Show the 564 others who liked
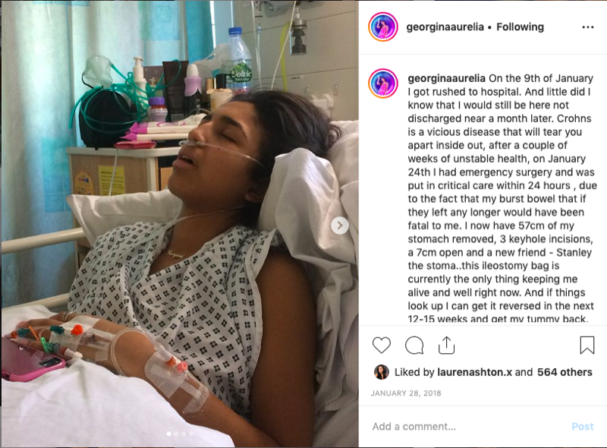Viewport: 607px width, 448px height. [565, 372]
